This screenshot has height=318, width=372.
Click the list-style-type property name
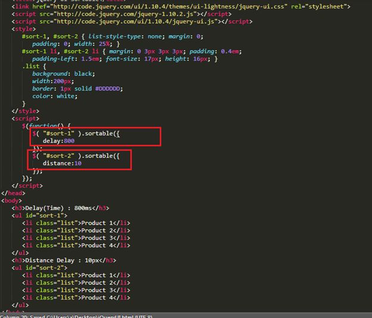116,36
